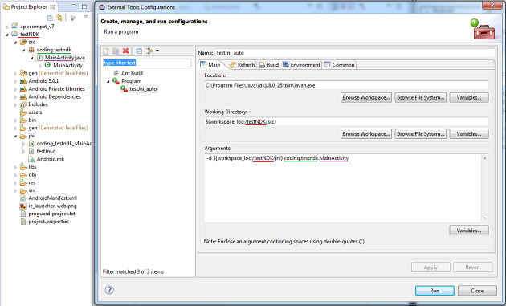Expand Android 5.0.1 library

[15, 81]
